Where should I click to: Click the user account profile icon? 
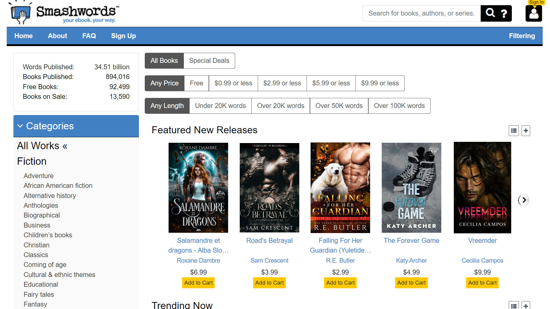click(x=534, y=14)
